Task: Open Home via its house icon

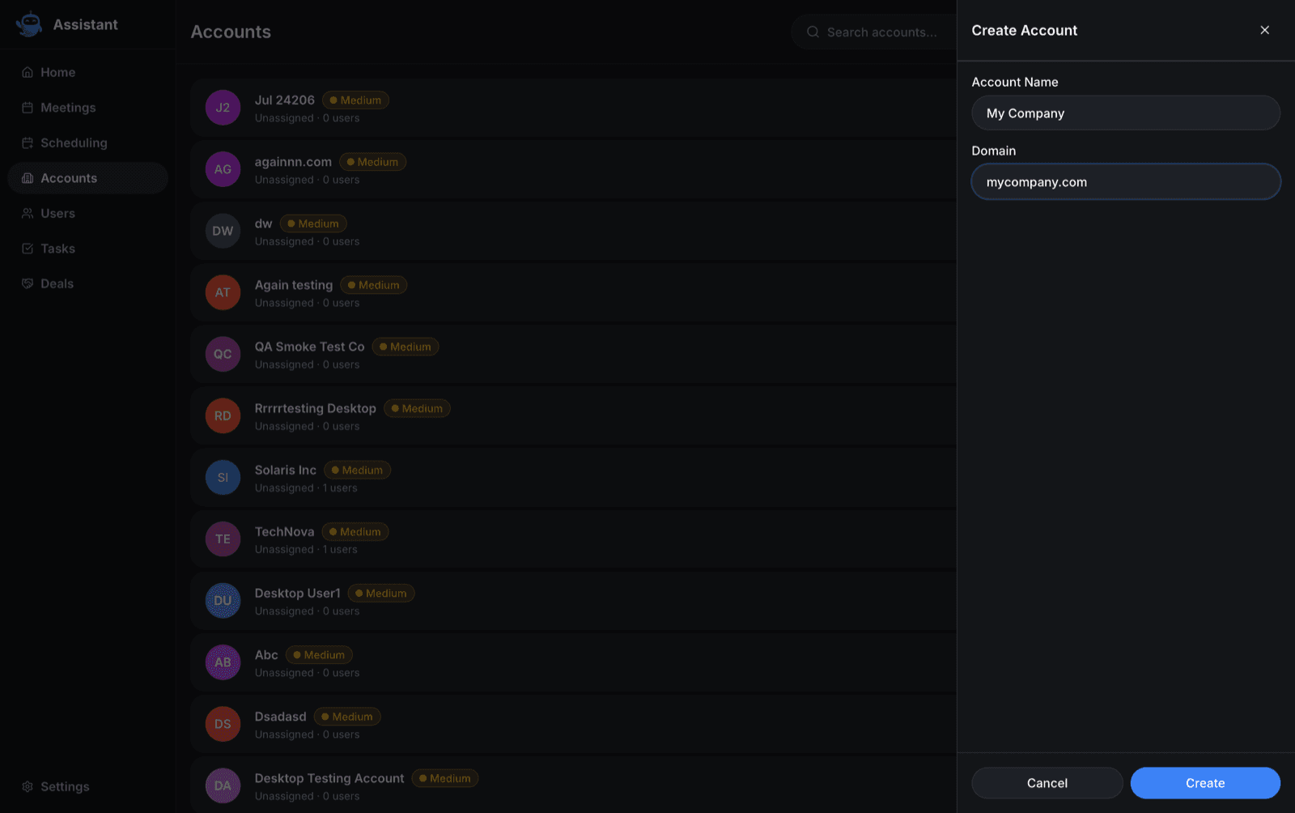Action: [x=28, y=72]
